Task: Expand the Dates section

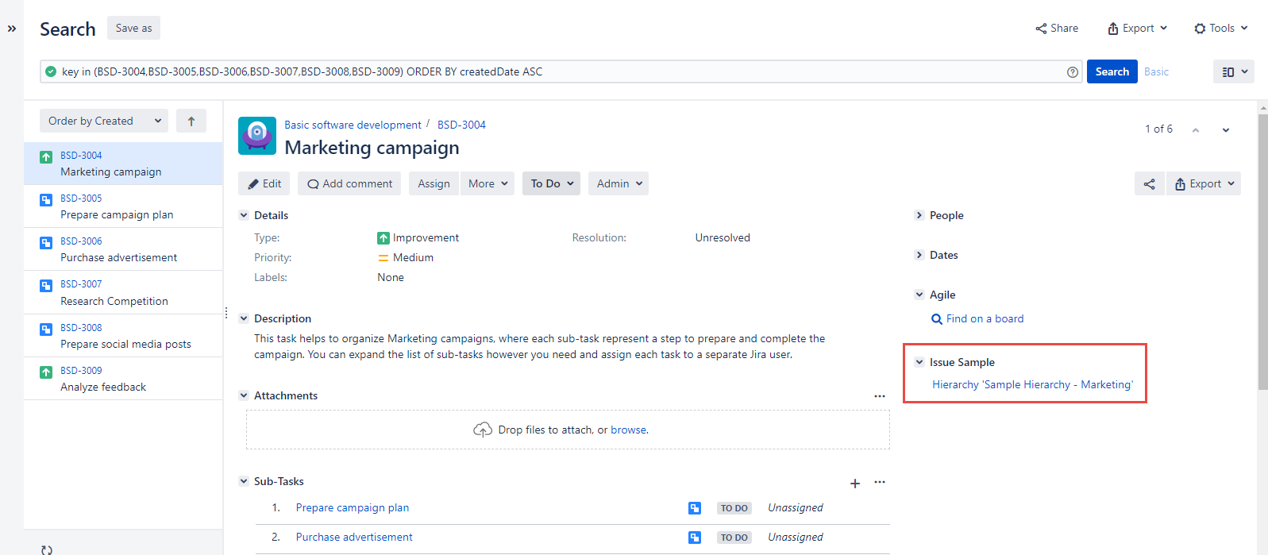Action: coord(919,255)
